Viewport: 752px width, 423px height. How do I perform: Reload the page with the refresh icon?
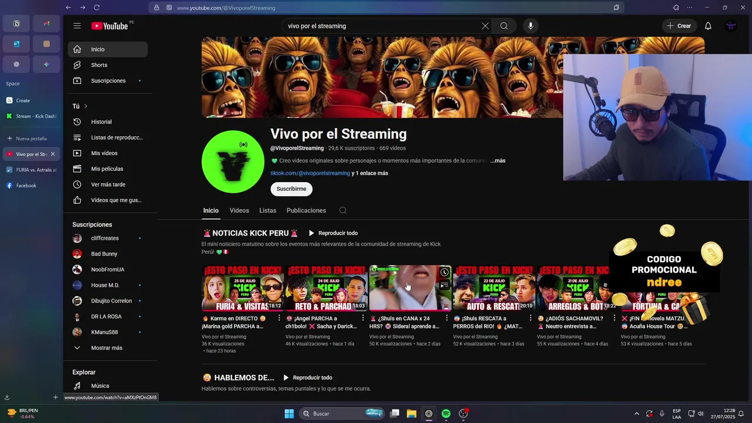click(97, 8)
